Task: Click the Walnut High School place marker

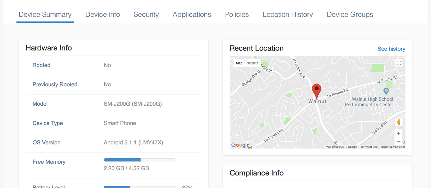Action: click(x=386, y=91)
